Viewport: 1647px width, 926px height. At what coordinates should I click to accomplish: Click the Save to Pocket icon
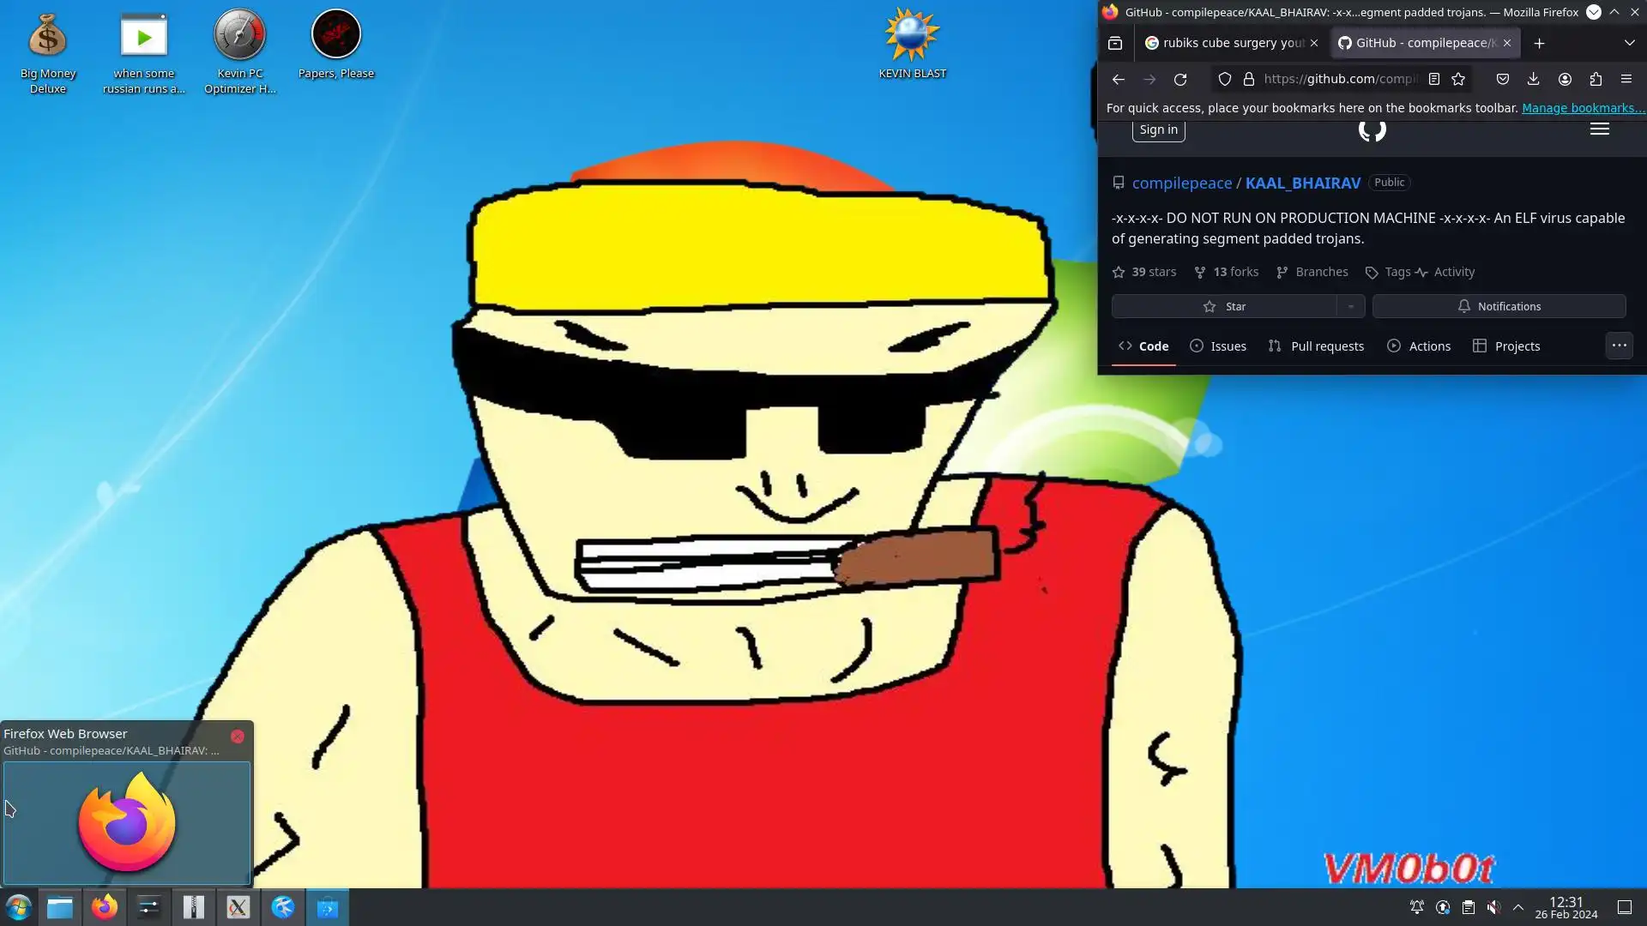(1503, 80)
